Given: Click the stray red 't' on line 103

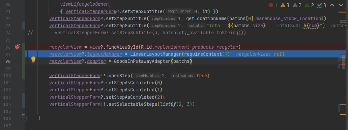Looking at the screenshot, I should (164, 97).
